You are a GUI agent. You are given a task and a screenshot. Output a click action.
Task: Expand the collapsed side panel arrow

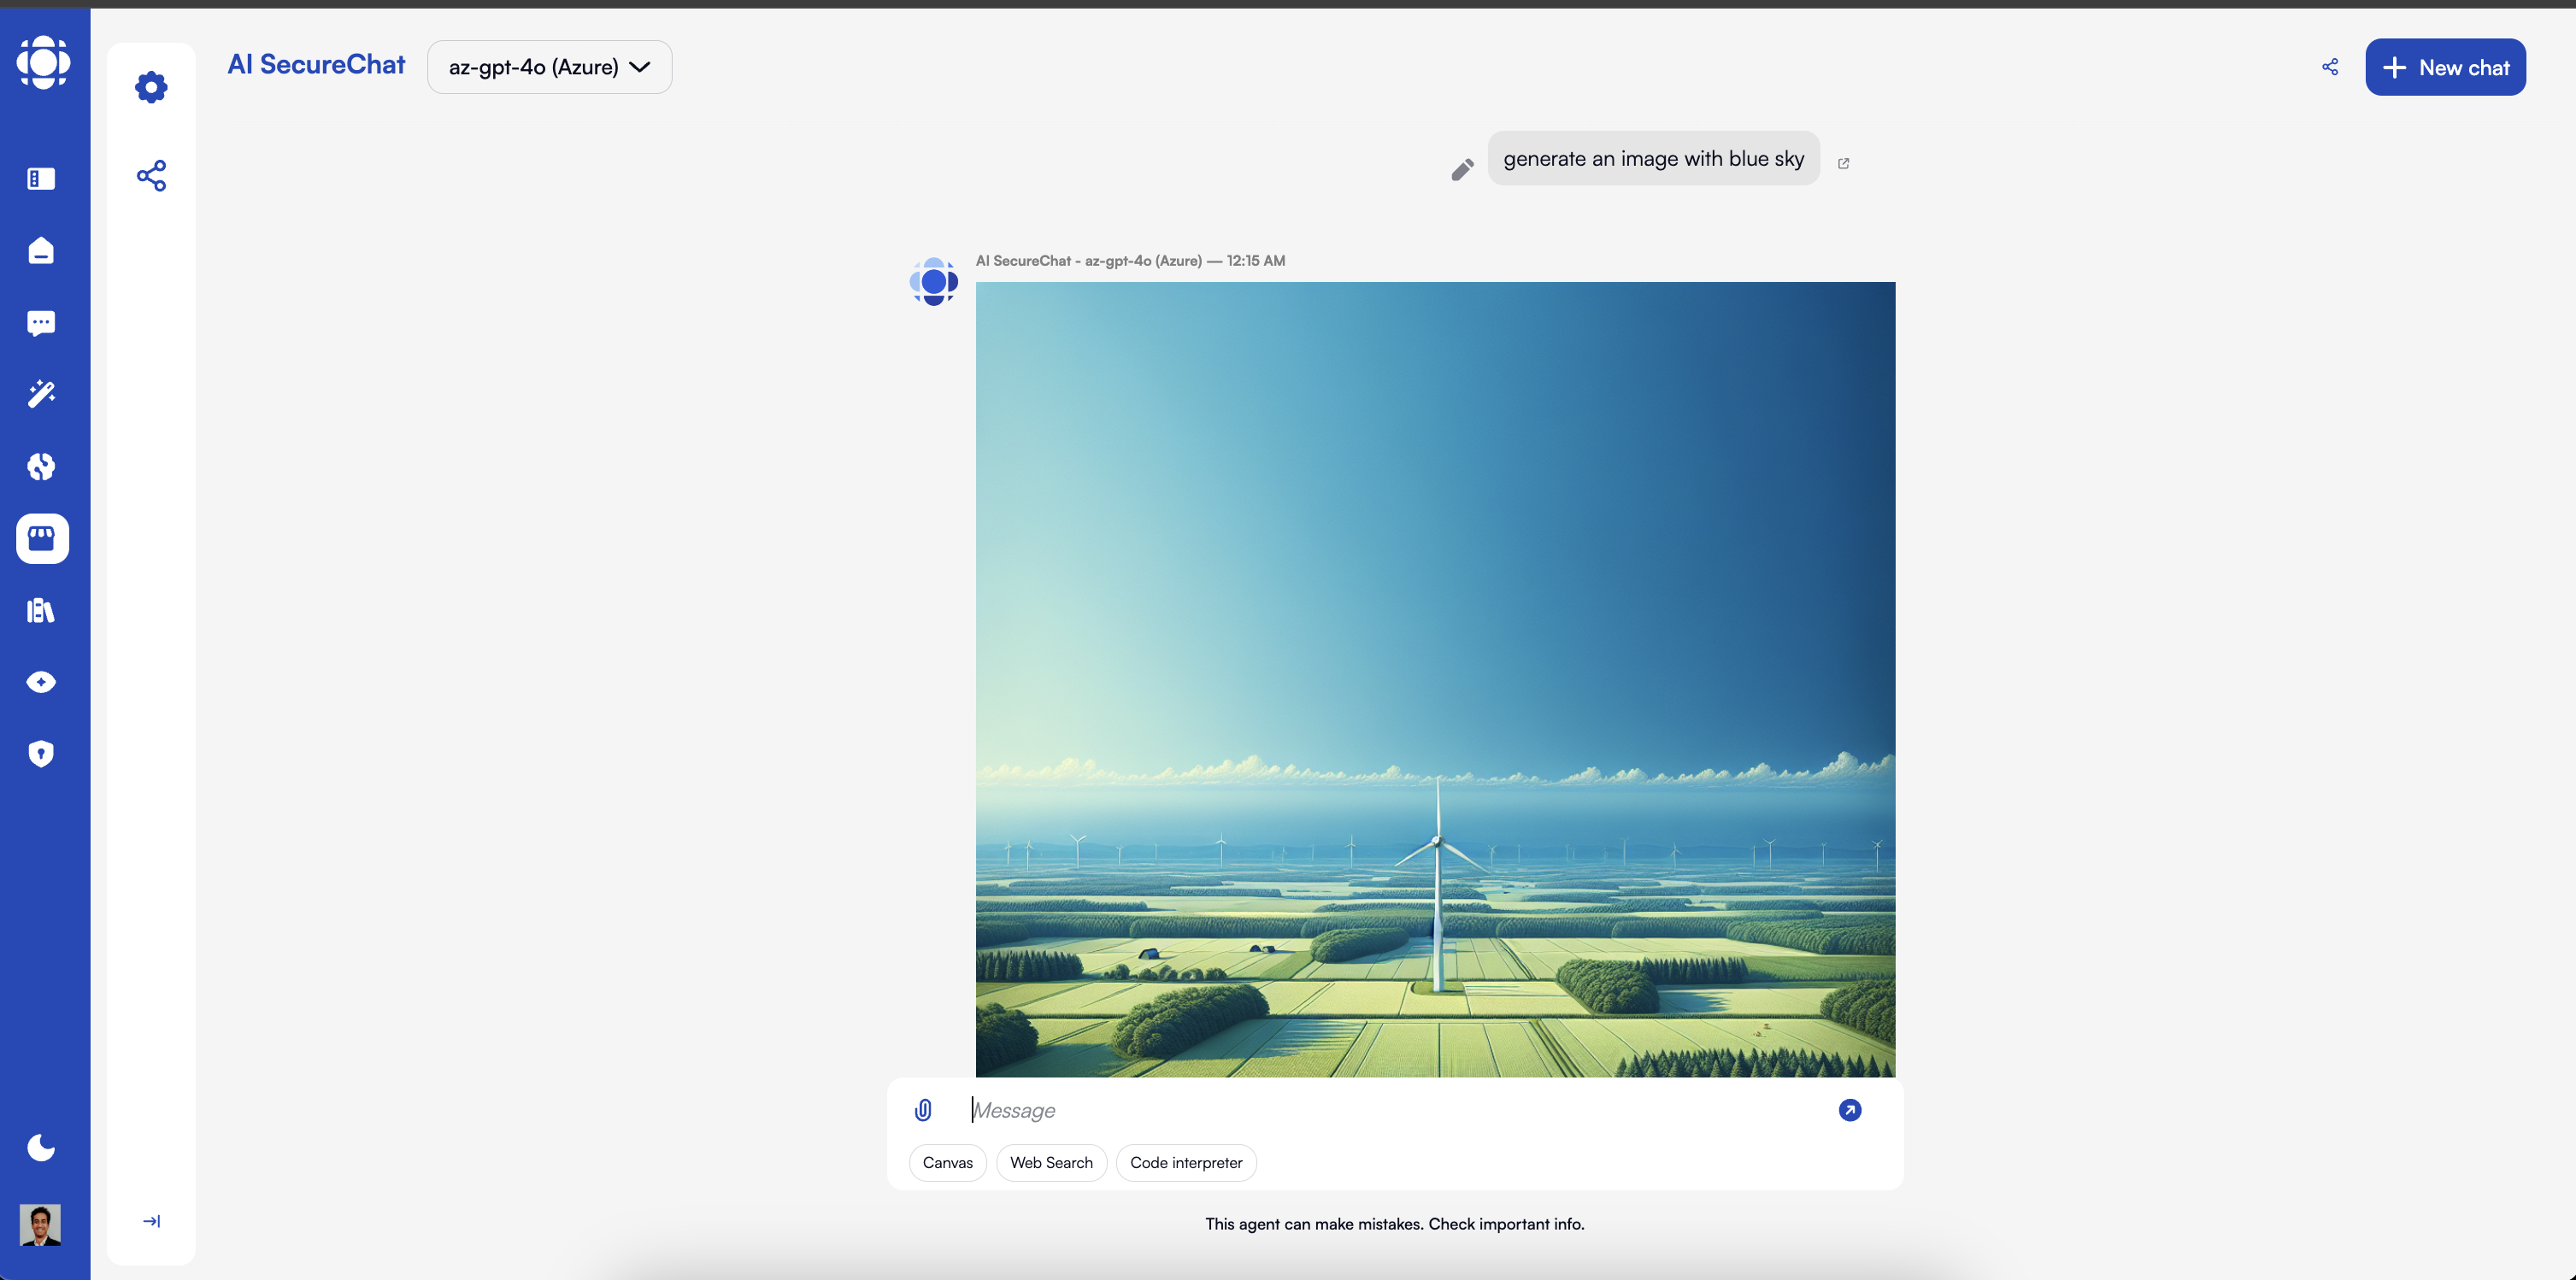(x=151, y=1221)
